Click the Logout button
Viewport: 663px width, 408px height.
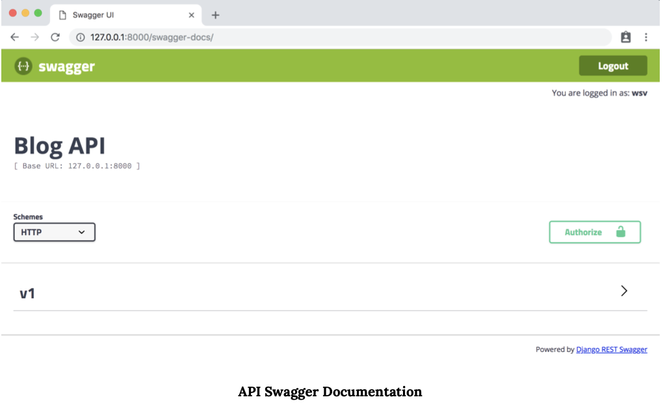tap(613, 66)
